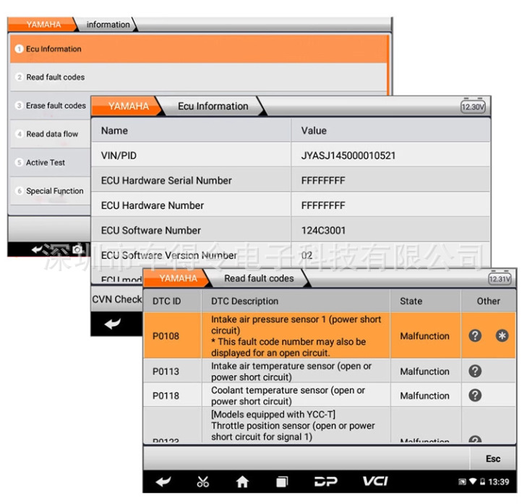Select the ECU Hardware Number row label
Screen dimensions: 527x504
(153, 205)
